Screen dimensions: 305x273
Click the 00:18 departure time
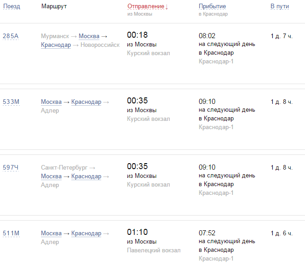[137, 35]
